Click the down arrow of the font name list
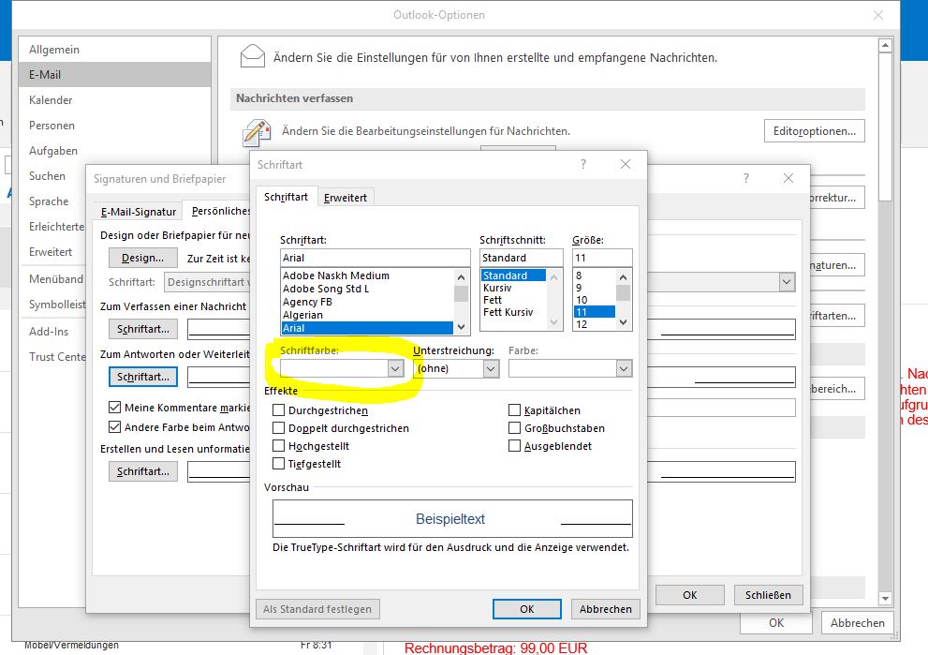This screenshot has height=655, width=928. tap(461, 326)
